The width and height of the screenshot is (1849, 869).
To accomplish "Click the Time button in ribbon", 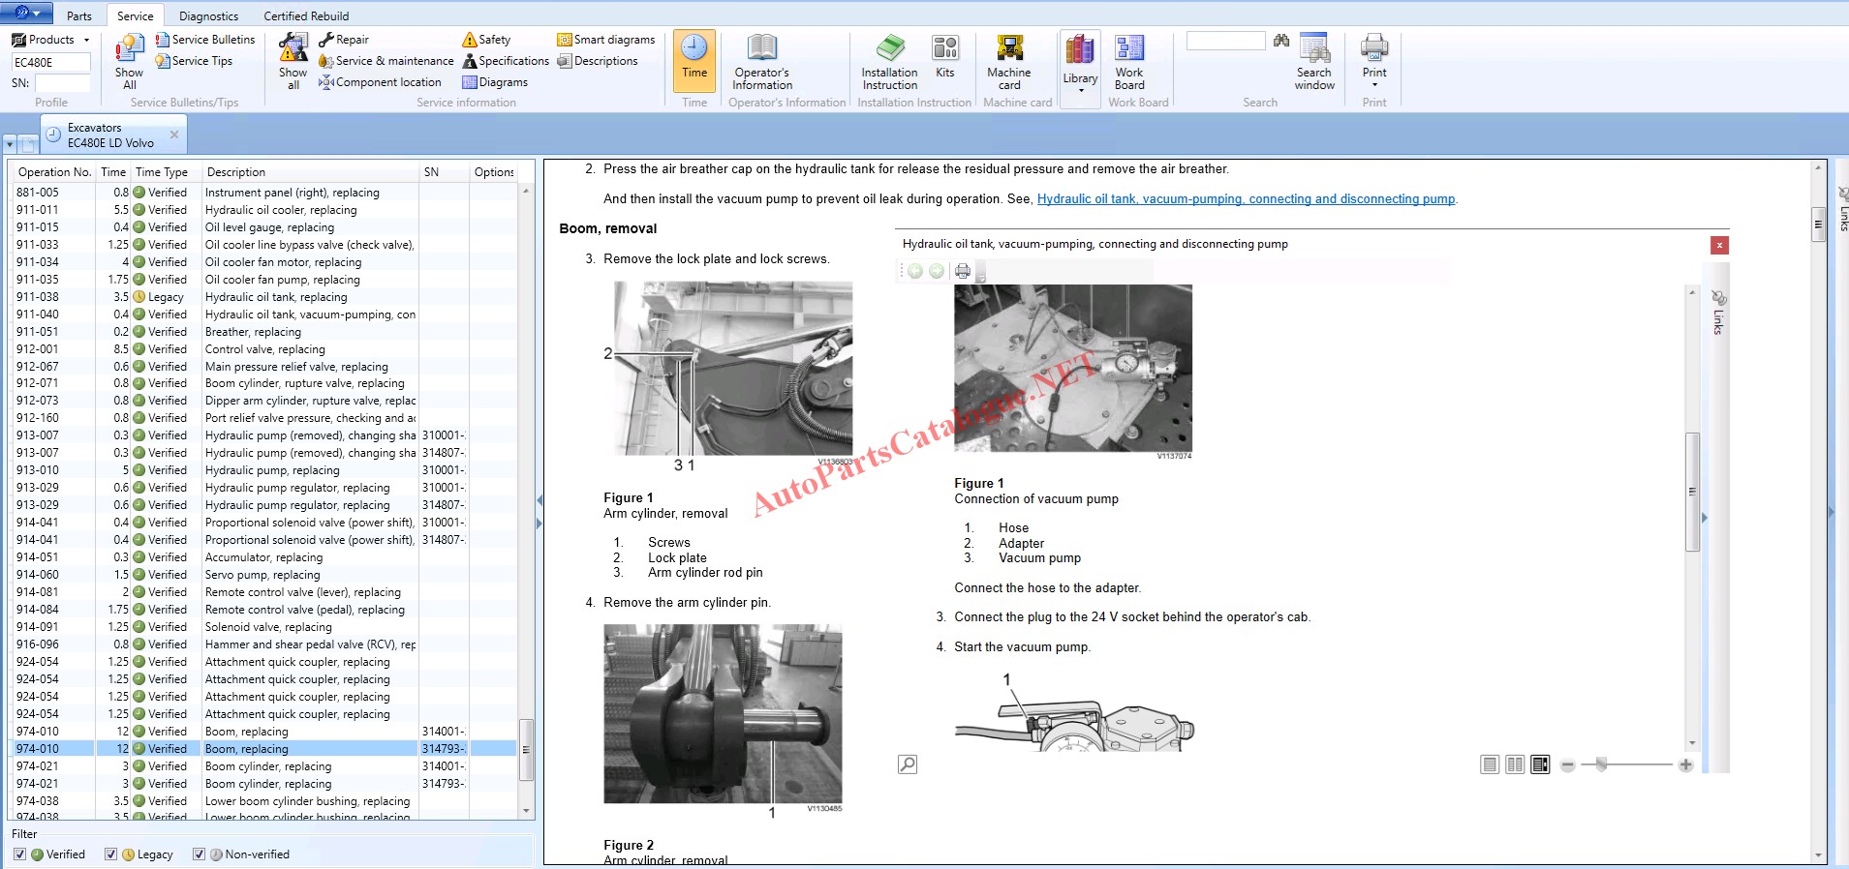I will click(694, 60).
